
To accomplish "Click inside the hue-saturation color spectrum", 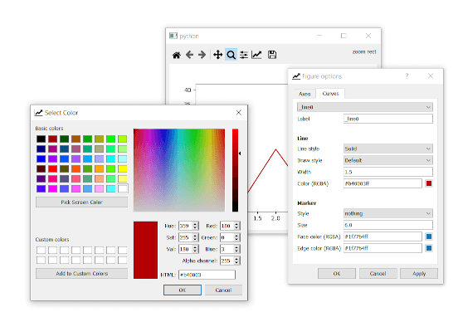I will click(x=179, y=170).
